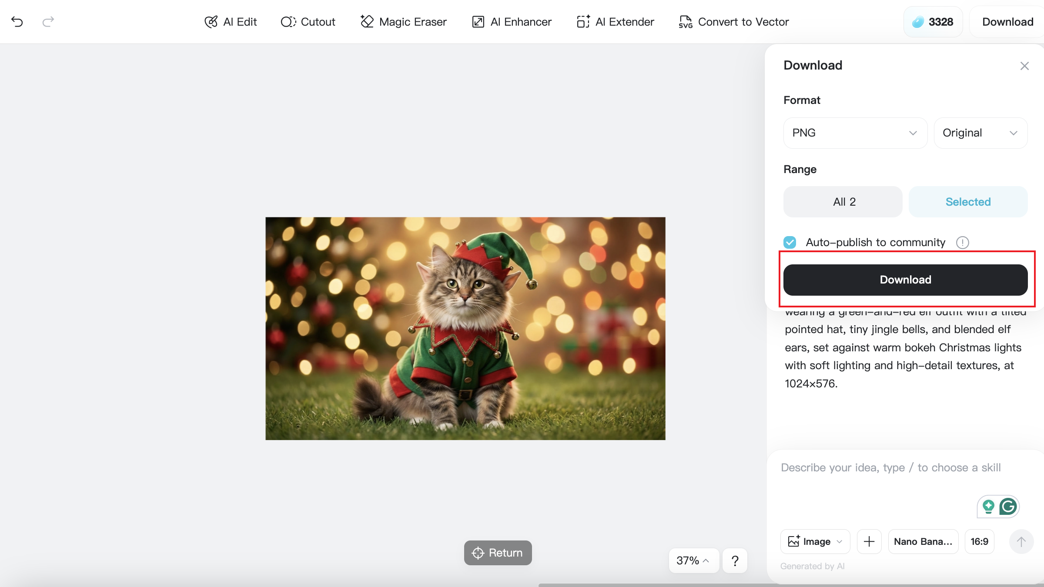
Task: Activate the Magic Eraser tool
Action: [403, 22]
